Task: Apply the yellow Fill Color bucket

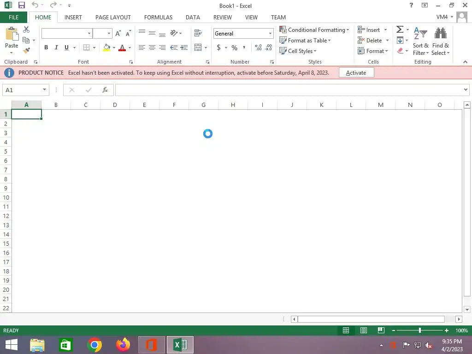Action: (x=106, y=47)
